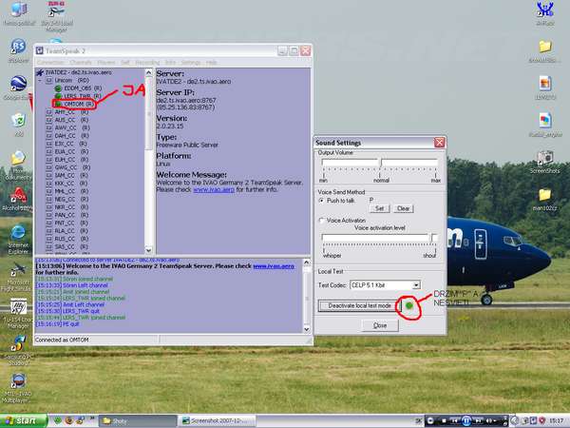Open www.ivao.aero link in Welcome Message
This screenshot has width=570, height=428.
point(214,189)
